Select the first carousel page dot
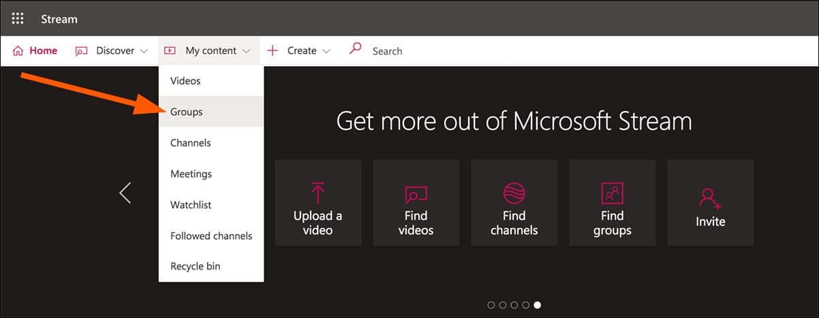The height and width of the screenshot is (318, 819). [x=491, y=305]
